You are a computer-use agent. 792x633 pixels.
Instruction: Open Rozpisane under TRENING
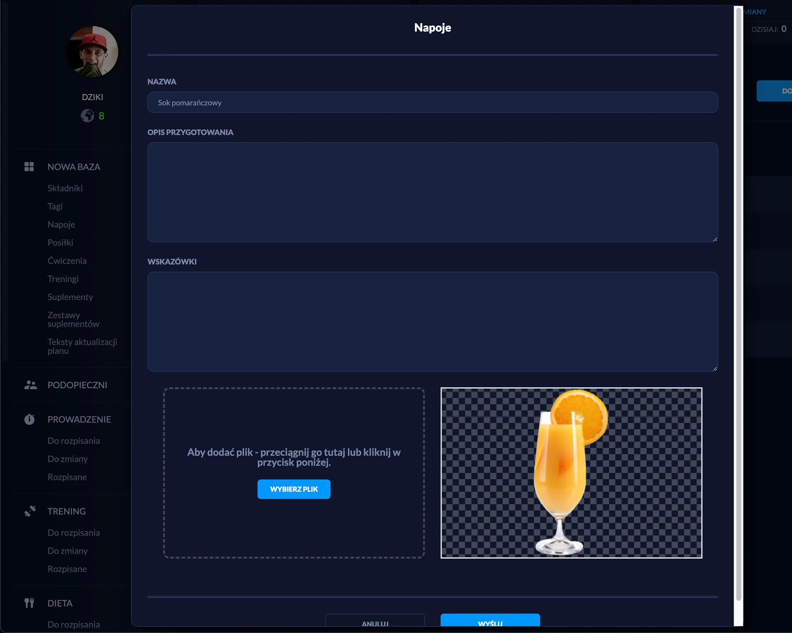click(67, 569)
